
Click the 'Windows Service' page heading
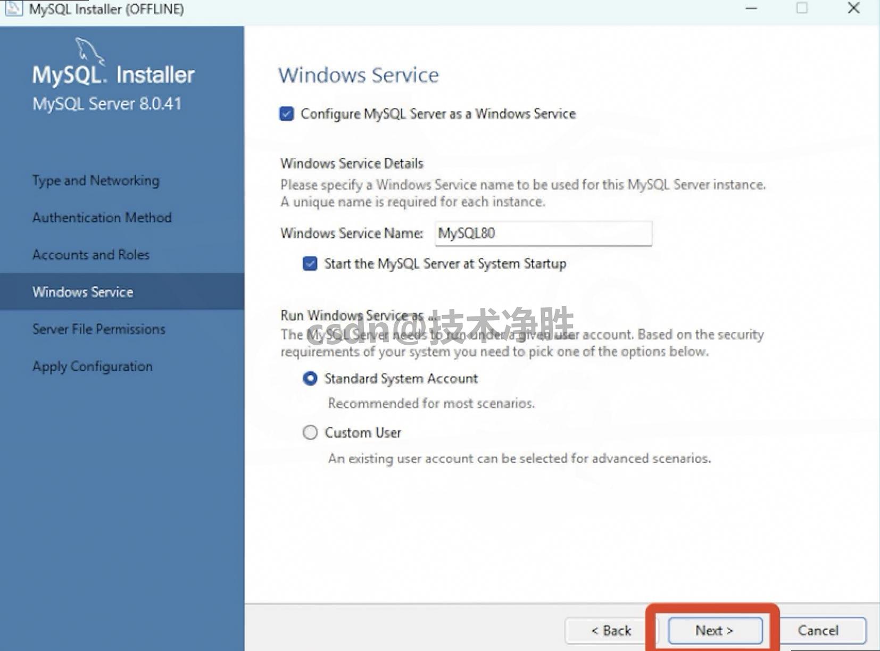tap(359, 75)
